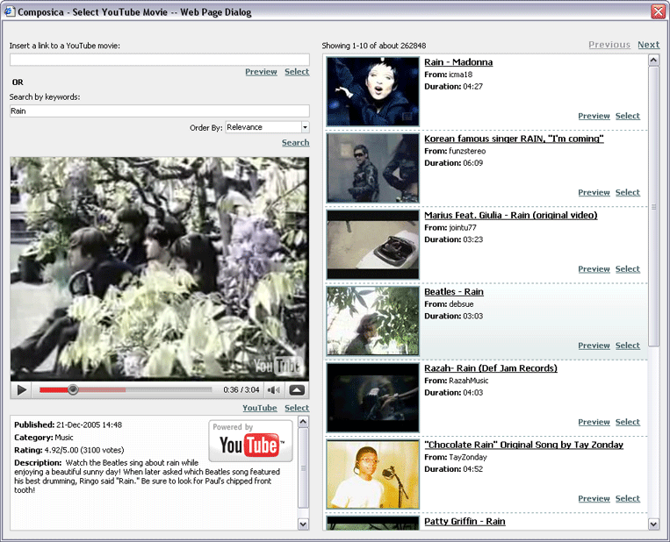Mute the video with the speaker icon

(x=274, y=390)
